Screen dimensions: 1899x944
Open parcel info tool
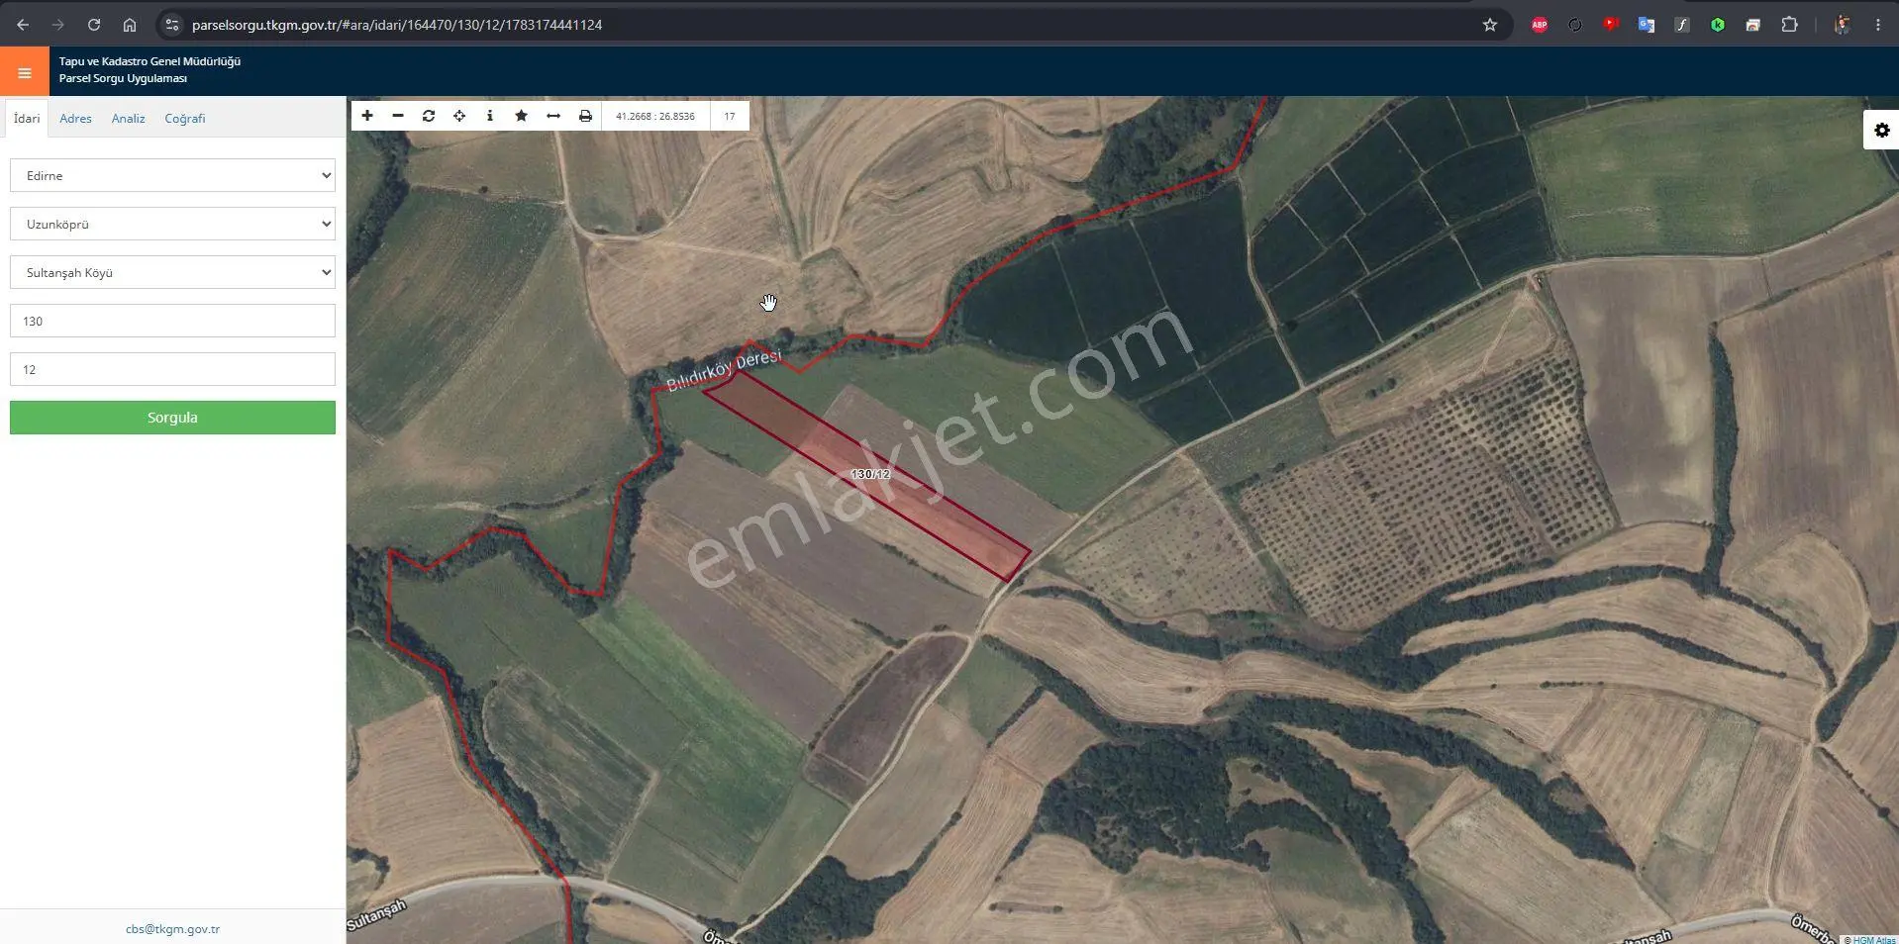coord(490,116)
